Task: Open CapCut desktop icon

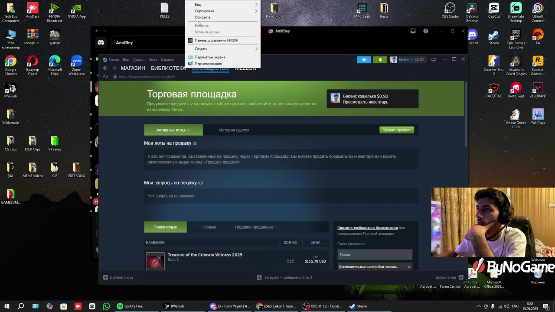Action: coord(494,10)
